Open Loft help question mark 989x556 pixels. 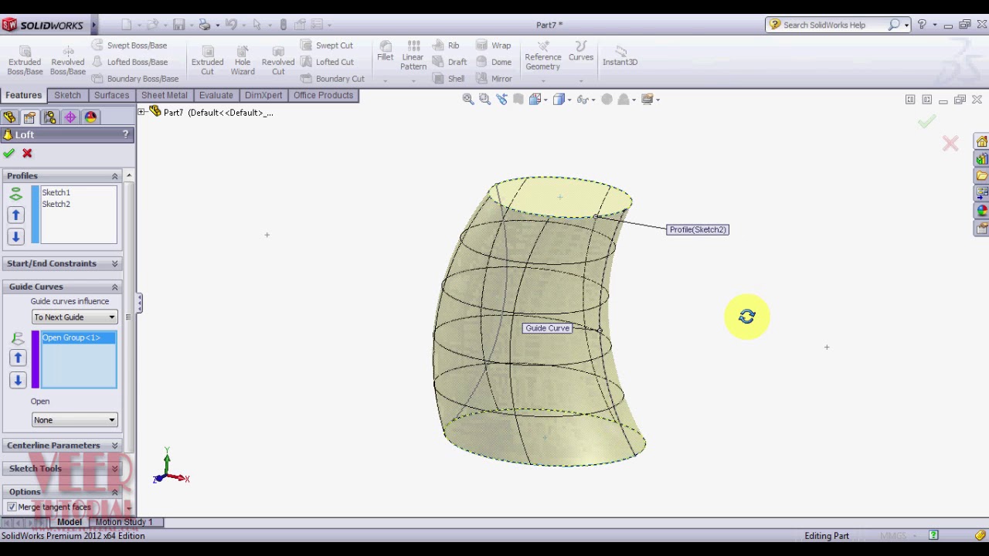click(x=125, y=134)
